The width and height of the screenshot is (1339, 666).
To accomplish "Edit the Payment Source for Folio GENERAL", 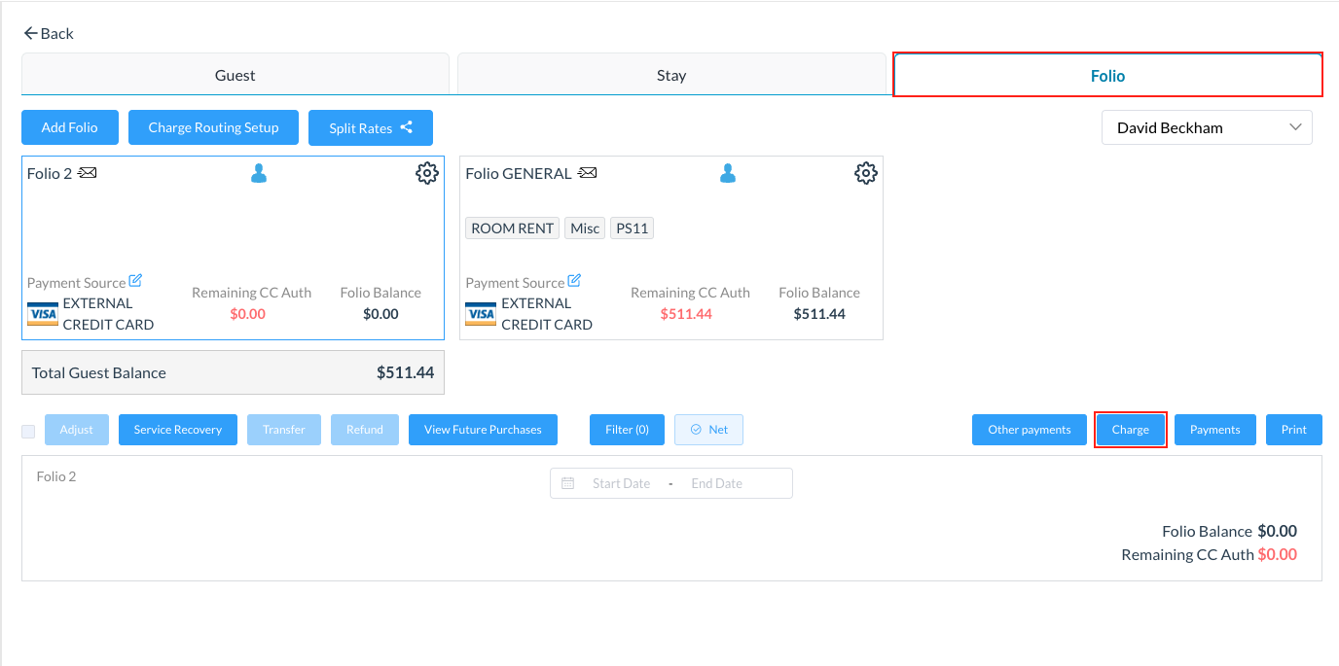I will click(574, 281).
